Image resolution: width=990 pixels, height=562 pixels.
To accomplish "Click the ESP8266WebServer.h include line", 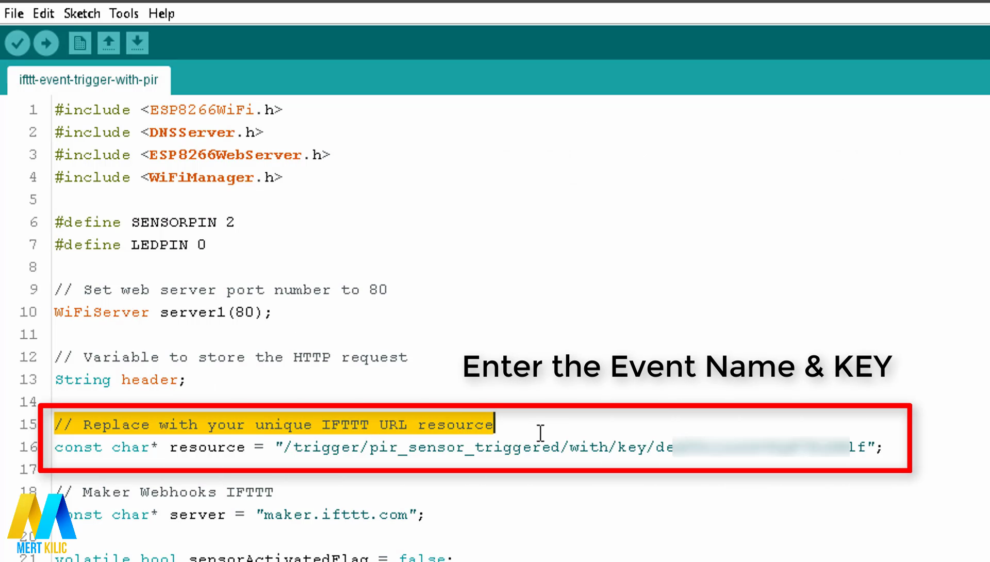I will coord(192,155).
